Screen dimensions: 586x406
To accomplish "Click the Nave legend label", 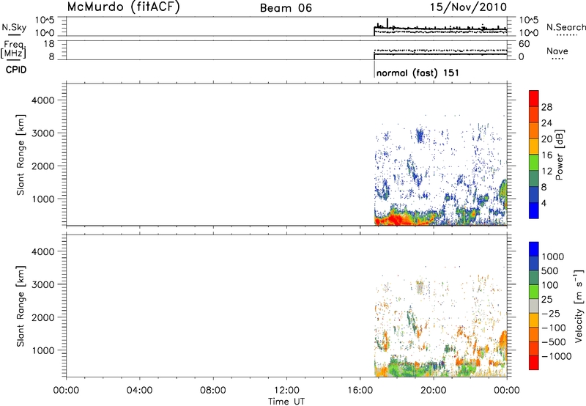I will click(557, 51).
